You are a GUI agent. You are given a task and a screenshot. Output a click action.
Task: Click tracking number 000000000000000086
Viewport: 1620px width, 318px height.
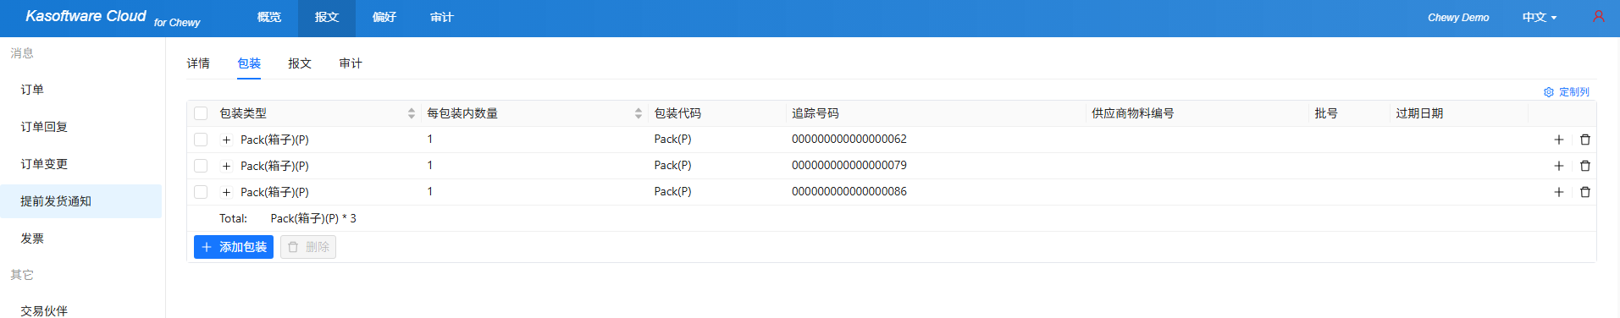[x=849, y=191]
